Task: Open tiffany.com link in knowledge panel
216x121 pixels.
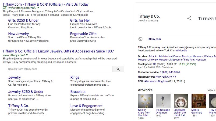Action: point(154,39)
